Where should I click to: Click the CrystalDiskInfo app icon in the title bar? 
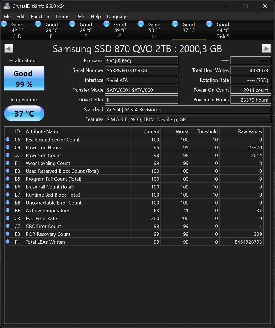point(7,6)
